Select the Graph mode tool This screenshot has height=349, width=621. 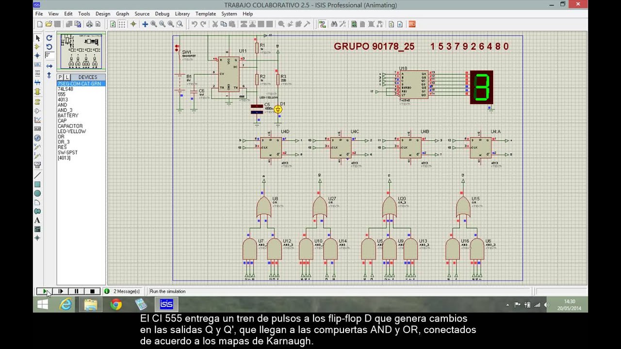coord(37,120)
